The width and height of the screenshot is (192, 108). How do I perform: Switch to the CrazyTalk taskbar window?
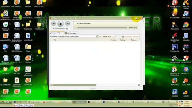pyautogui.click(x=49, y=102)
